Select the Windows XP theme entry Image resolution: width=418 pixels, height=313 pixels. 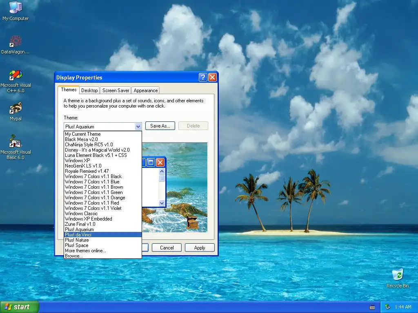pos(103,161)
